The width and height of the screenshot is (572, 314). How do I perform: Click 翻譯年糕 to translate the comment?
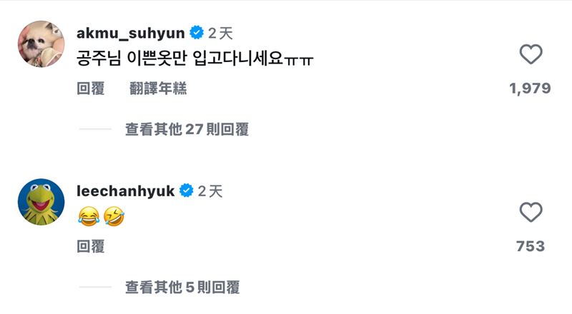(158, 88)
